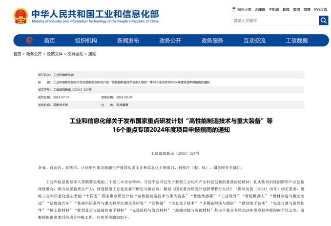
Task: Open 政务服务 menu item
Action: click(x=212, y=41)
